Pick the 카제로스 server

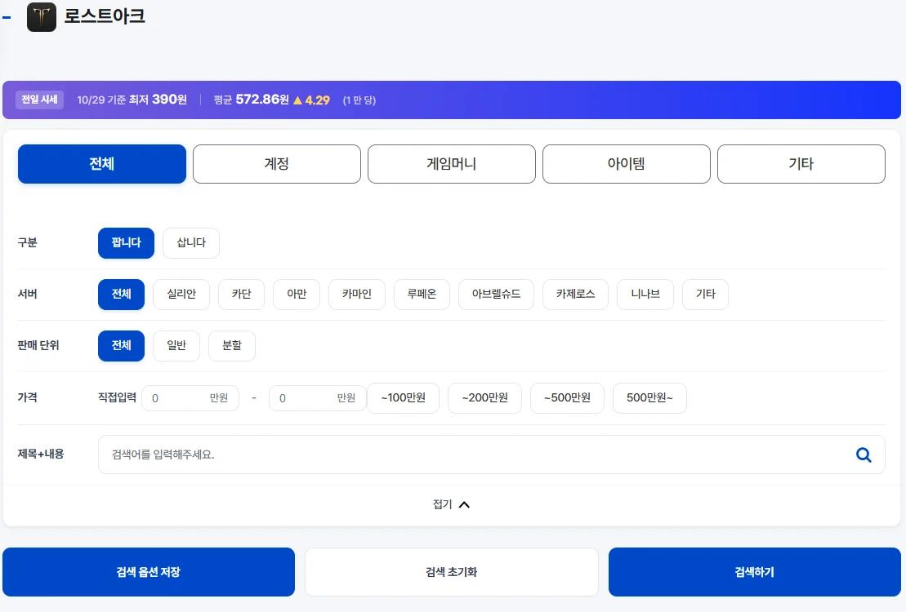click(575, 295)
